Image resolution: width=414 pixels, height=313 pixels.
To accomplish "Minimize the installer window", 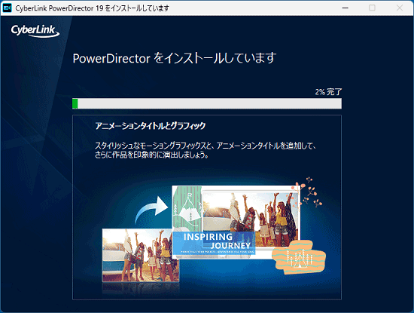I will point(345,8).
